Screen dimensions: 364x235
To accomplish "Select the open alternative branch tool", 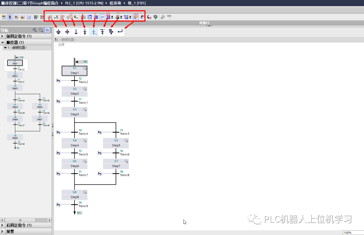I will click(x=102, y=31).
